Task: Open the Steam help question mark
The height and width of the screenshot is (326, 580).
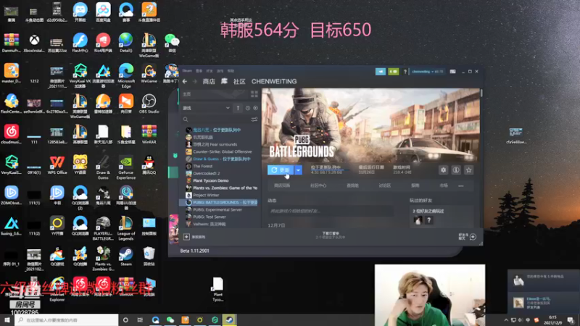Action: click(x=405, y=72)
